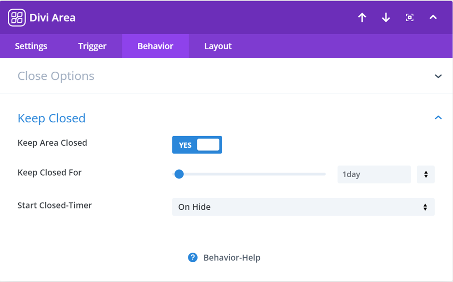
Task: Collapse the Keep Closed section chevron
Action: (438, 118)
